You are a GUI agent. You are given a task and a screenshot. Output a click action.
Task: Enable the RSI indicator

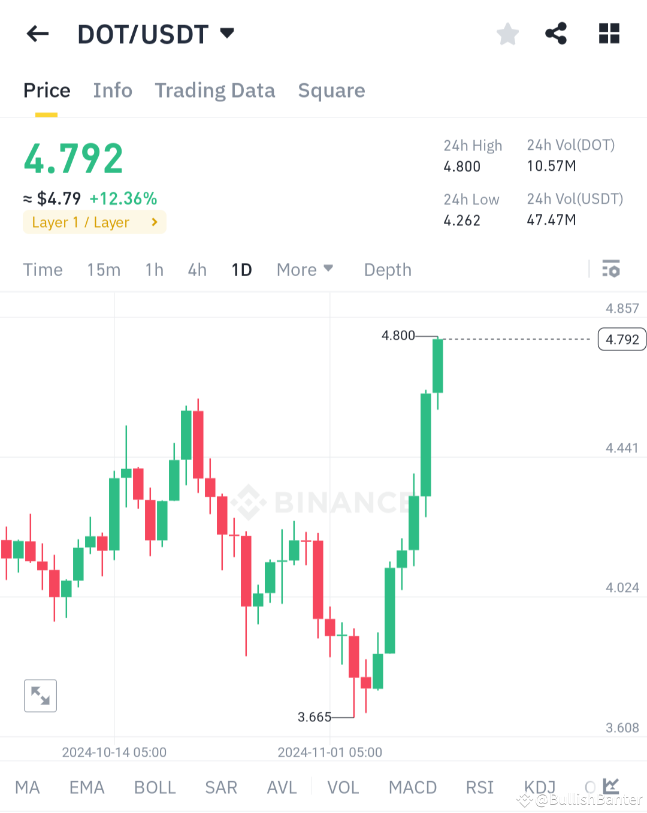point(479,787)
